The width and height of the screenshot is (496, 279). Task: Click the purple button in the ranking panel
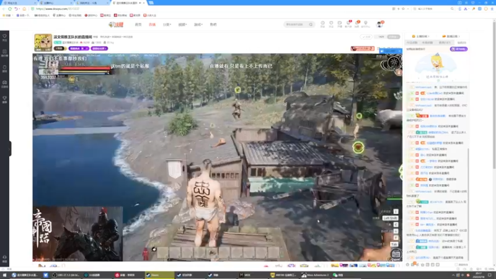pyautogui.click(x=459, y=49)
